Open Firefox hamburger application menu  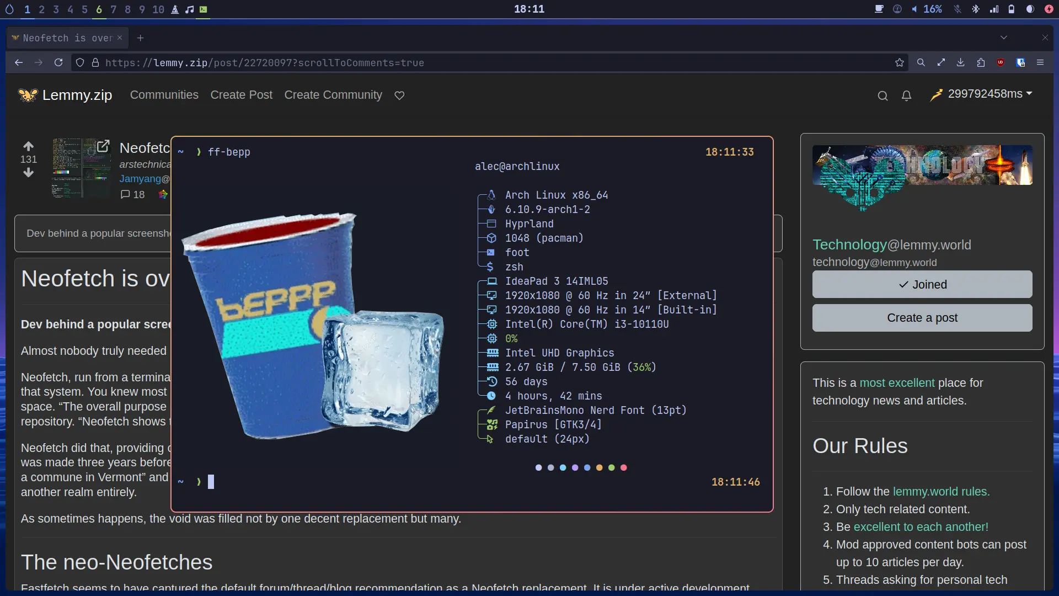tap(1040, 63)
